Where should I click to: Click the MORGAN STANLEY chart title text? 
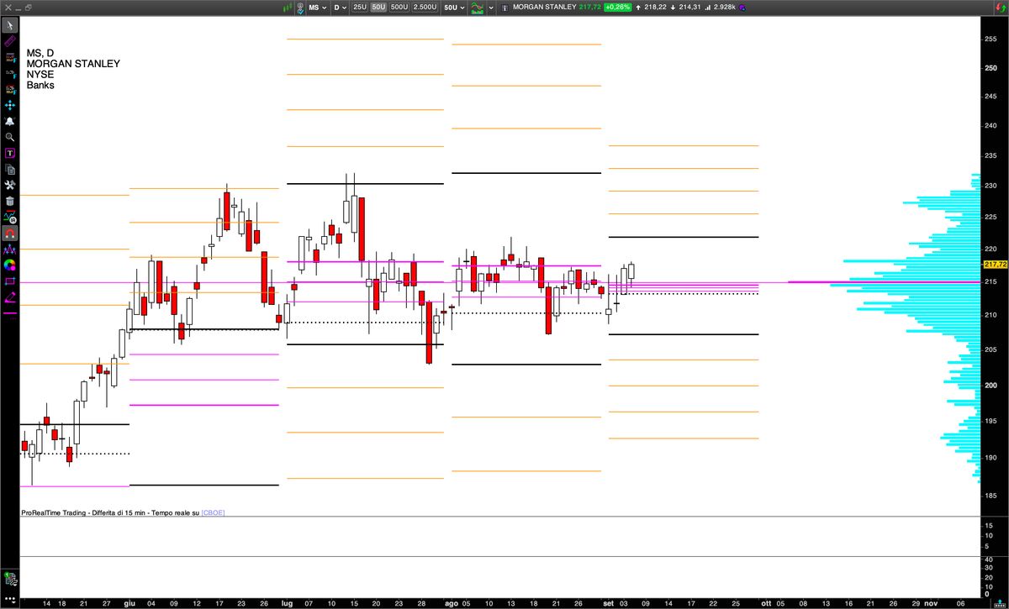[73, 64]
